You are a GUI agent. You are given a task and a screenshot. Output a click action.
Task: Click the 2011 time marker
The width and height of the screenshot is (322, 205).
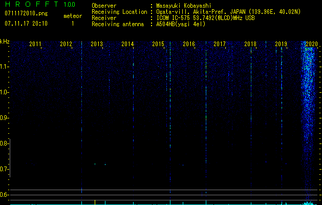click(35, 44)
